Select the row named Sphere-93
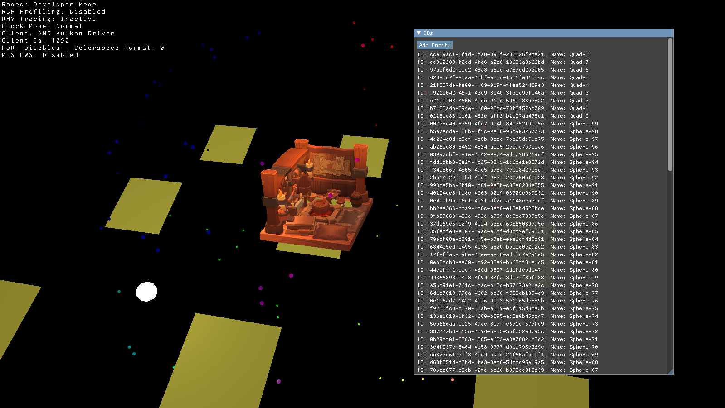Viewport: 725px width, 408px height. pyautogui.click(x=508, y=170)
